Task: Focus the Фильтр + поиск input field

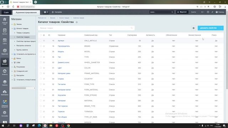Action: click(x=86, y=28)
